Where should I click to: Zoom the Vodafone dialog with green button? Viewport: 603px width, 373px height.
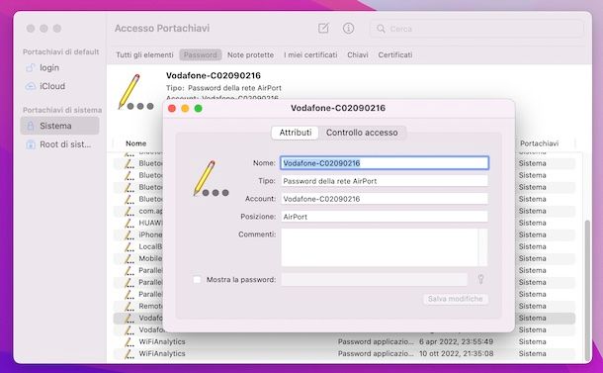tap(198, 109)
